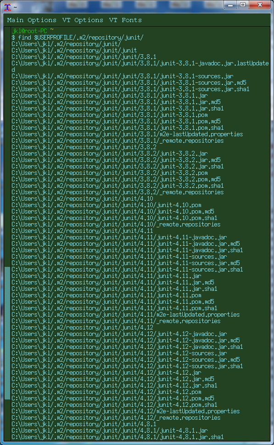This screenshot has width=274, height=445.
Task: Click the scrollbar trough above the thumb
Action: pos(7,147)
